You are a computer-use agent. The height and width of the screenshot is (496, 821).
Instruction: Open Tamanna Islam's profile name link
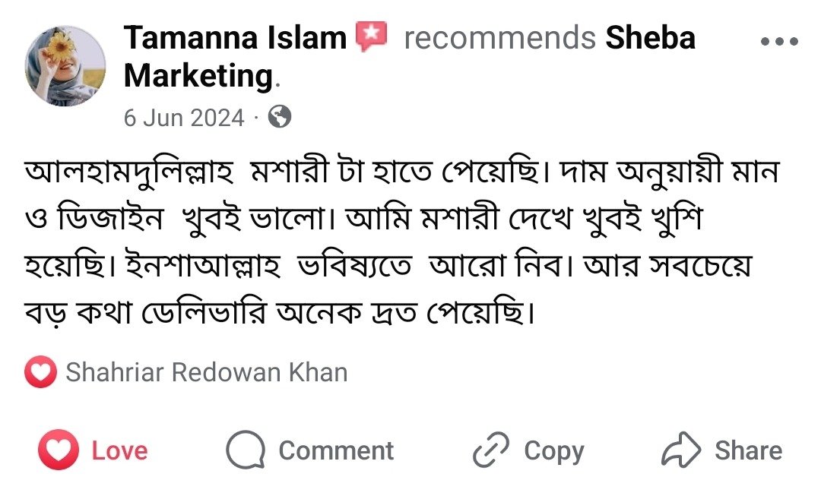coord(235,37)
